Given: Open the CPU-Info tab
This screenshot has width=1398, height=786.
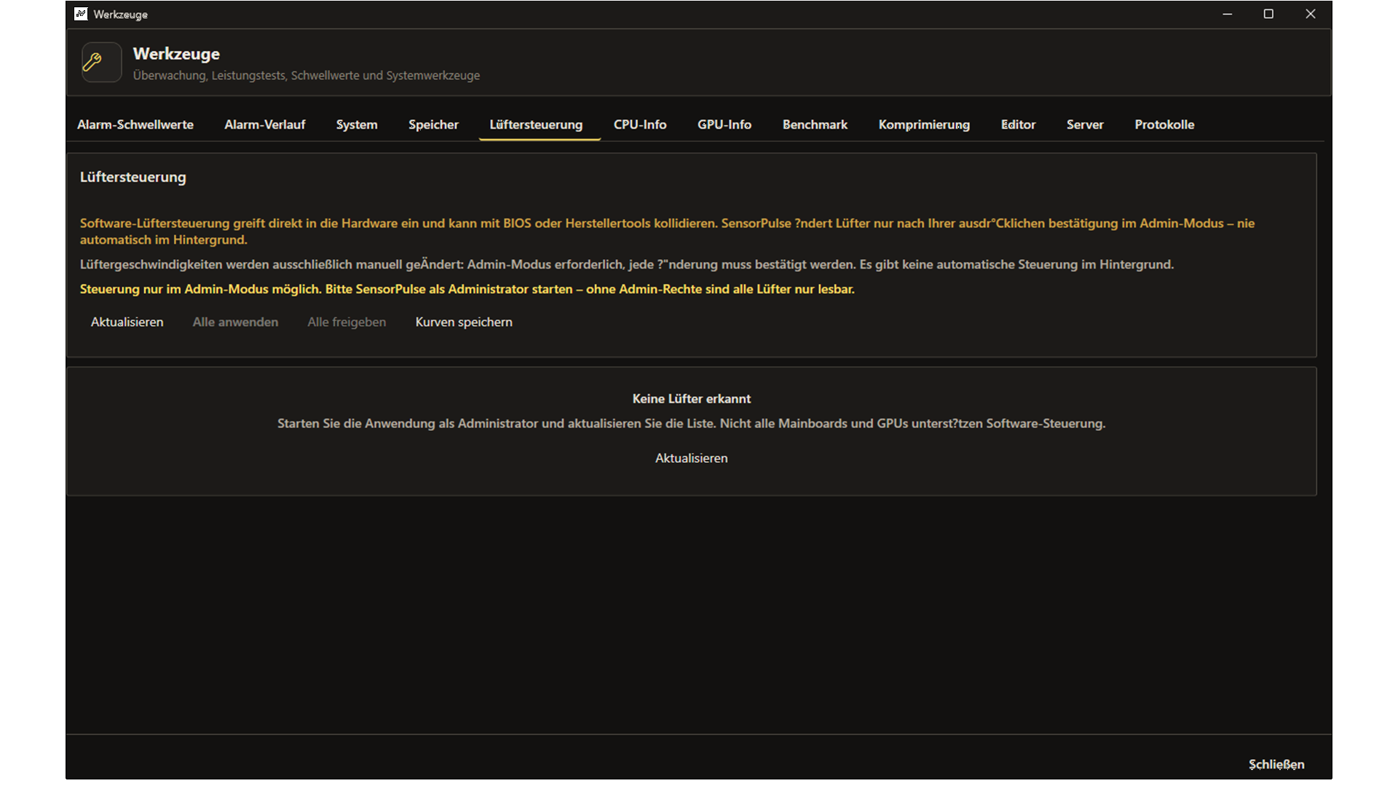Looking at the screenshot, I should pyautogui.click(x=640, y=124).
